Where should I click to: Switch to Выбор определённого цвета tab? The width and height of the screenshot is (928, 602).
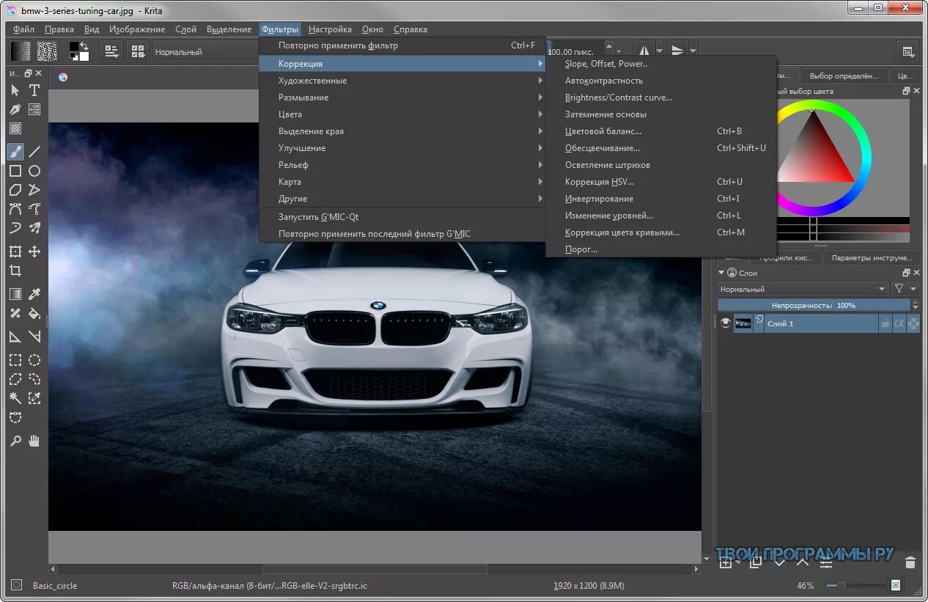point(844,76)
